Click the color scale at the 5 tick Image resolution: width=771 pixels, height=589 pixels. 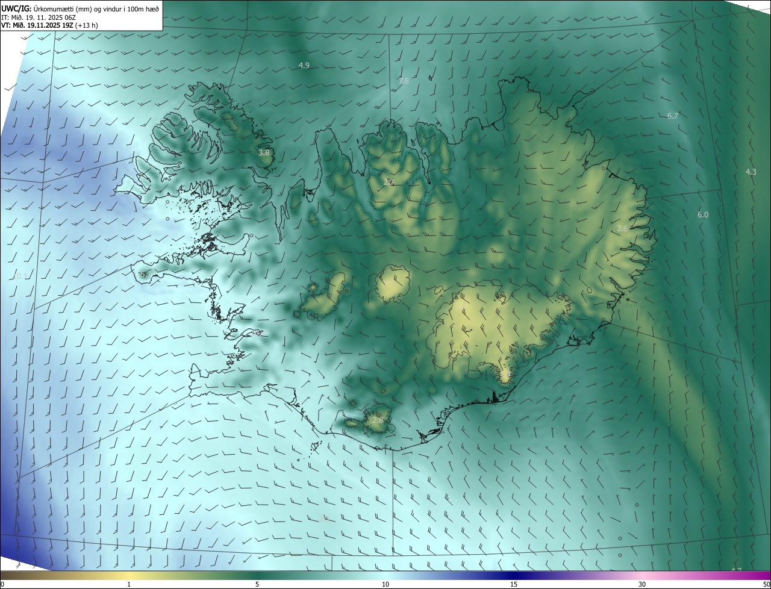click(257, 584)
